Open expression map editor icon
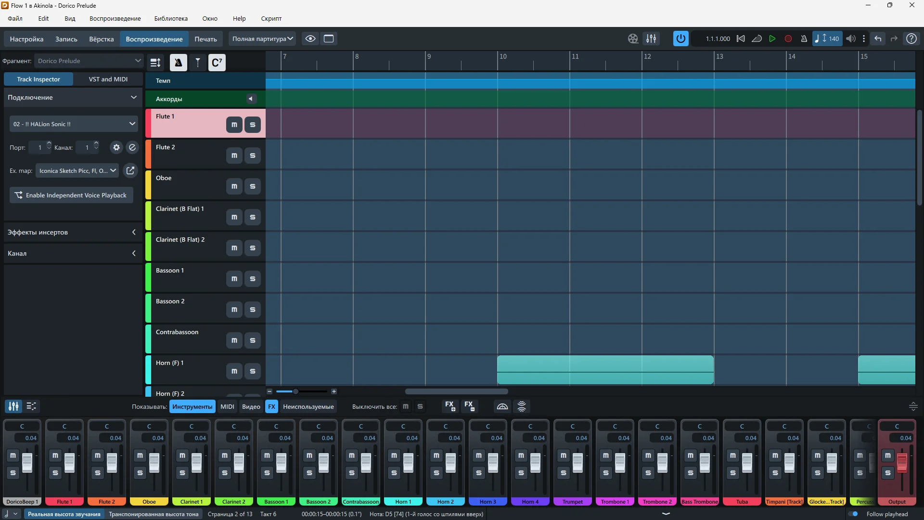The width and height of the screenshot is (924, 520). pos(130,170)
